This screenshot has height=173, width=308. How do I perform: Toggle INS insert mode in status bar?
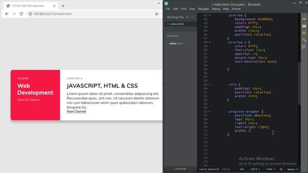pyautogui.click(x=242, y=169)
